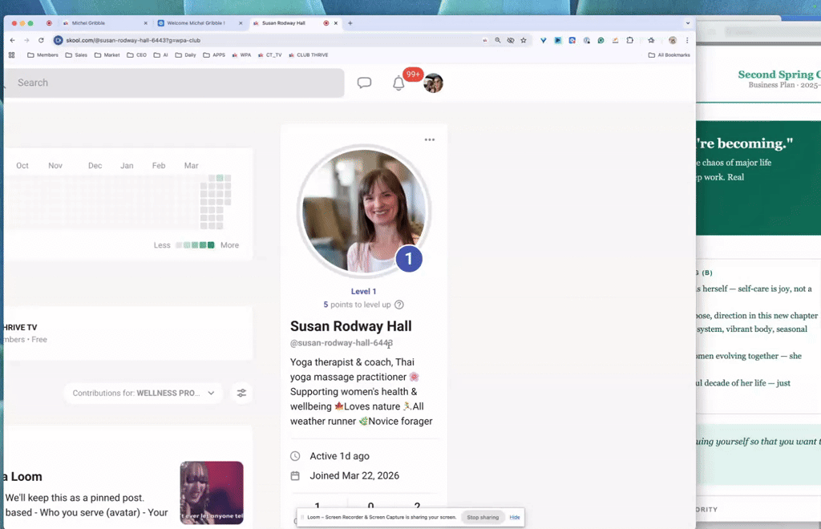Image resolution: width=821 pixels, height=529 pixels.
Task: Click the Level 1 link under photo
Action: click(x=363, y=292)
